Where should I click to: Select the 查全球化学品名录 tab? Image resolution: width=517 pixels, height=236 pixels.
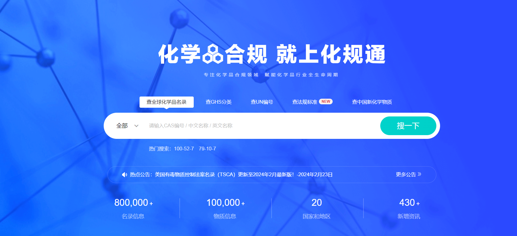tap(166, 102)
